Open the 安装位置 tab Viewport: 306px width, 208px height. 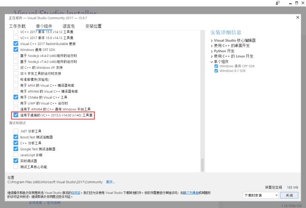pos(93,26)
